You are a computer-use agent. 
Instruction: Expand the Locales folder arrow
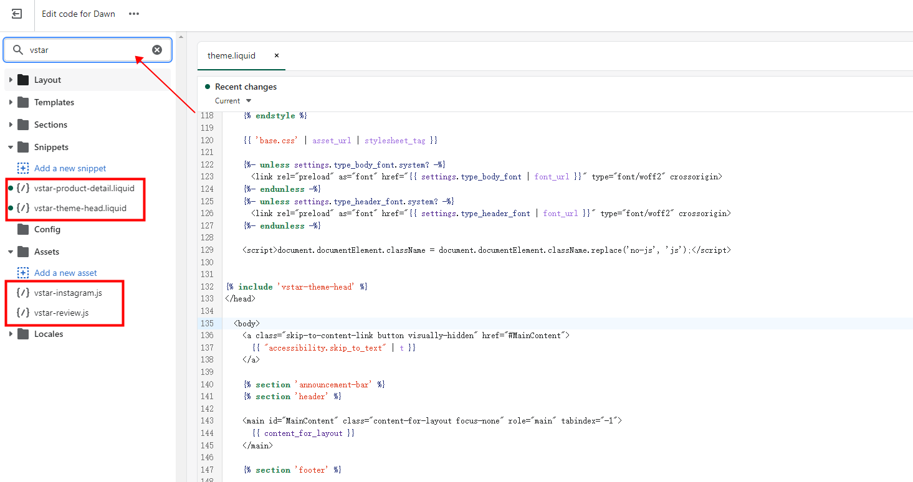pyautogui.click(x=11, y=334)
